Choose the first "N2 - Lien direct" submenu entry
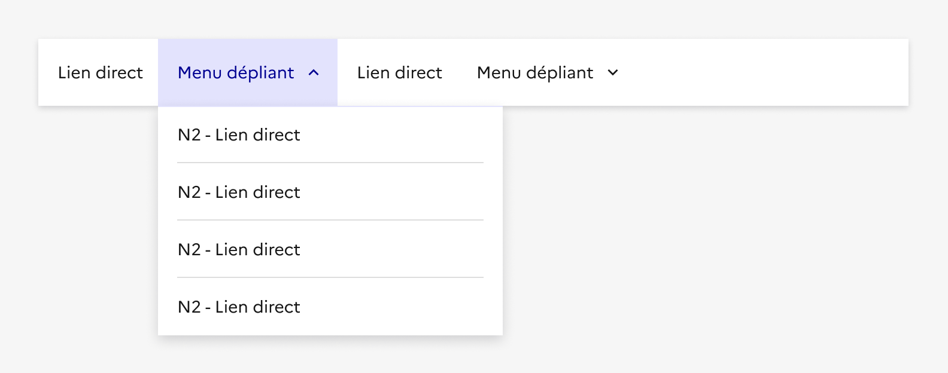The height and width of the screenshot is (373, 948). pyautogui.click(x=239, y=135)
